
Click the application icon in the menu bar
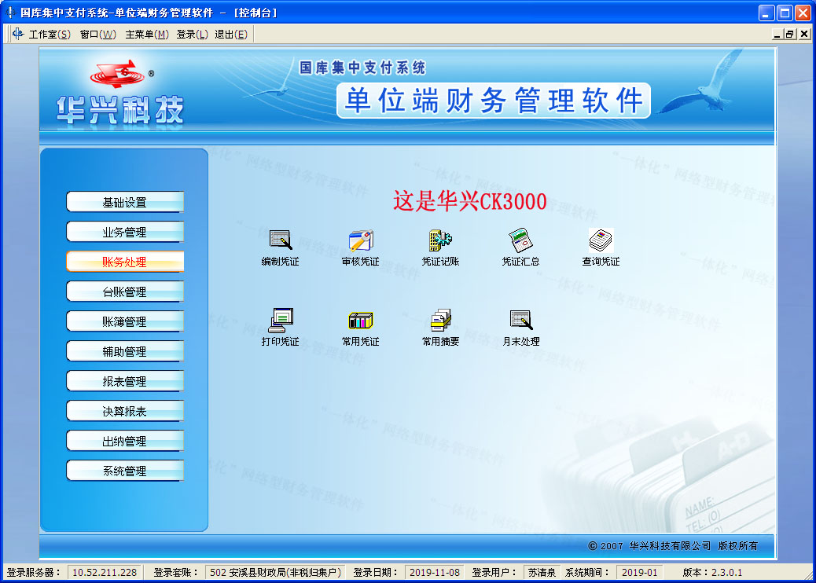pyautogui.click(x=18, y=34)
